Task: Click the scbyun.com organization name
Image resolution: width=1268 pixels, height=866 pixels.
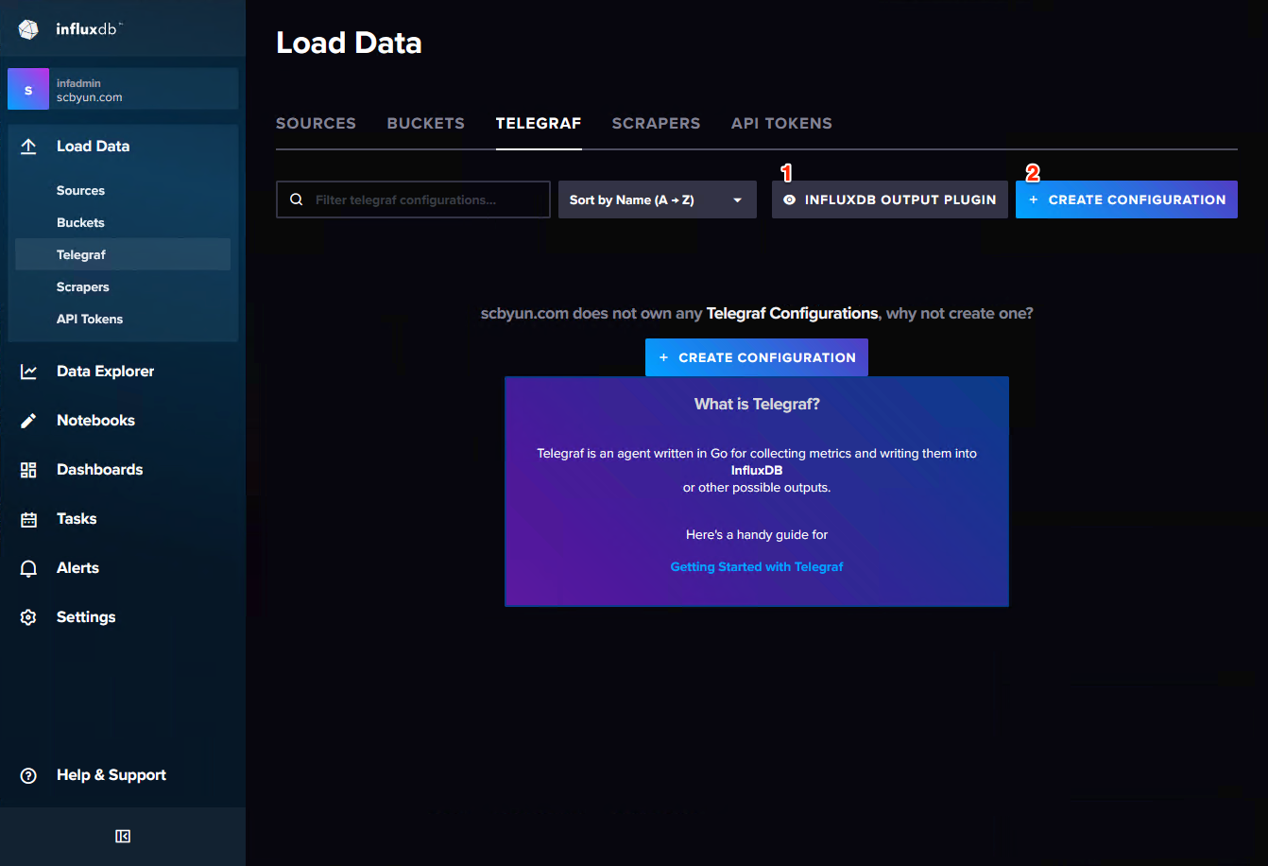Action: [x=89, y=97]
